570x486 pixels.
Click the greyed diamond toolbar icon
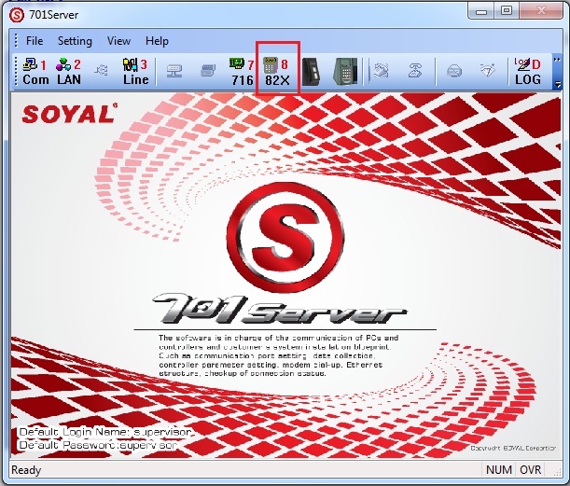488,70
